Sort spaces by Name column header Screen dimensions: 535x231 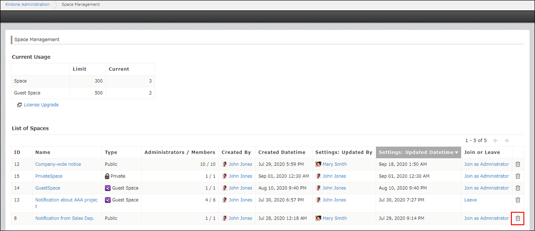[x=43, y=152]
